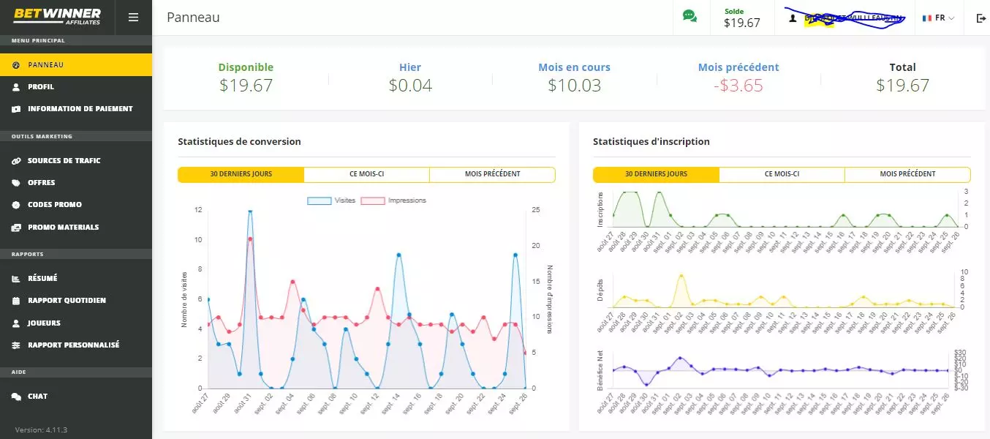
Task: Open the FR language dropdown
Action: point(939,18)
